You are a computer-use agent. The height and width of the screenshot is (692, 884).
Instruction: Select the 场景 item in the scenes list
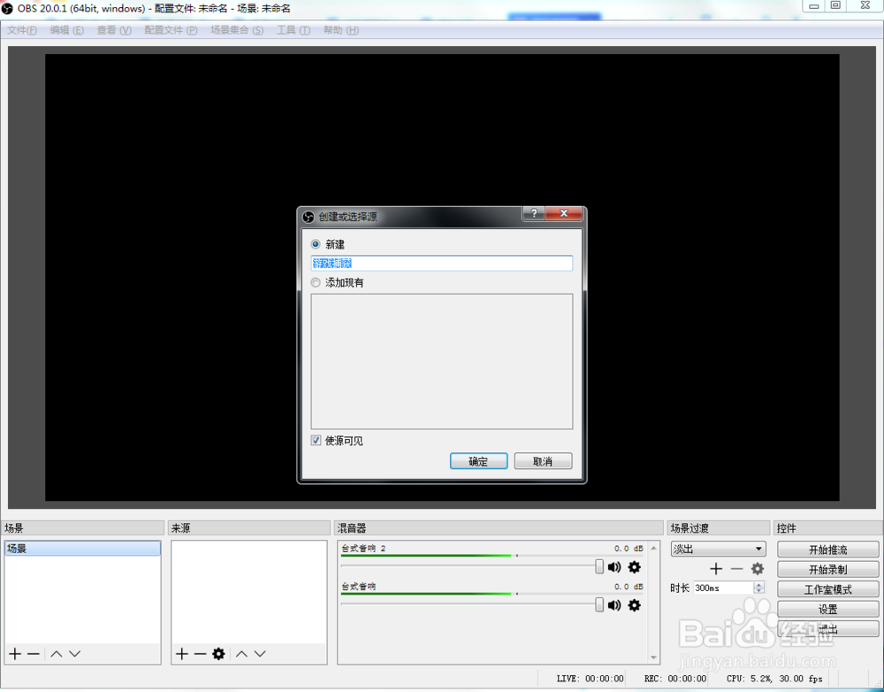(x=82, y=548)
